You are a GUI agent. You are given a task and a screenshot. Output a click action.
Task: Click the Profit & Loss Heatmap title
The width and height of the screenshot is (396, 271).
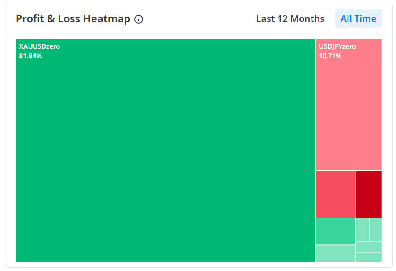[x=73, y=19]
